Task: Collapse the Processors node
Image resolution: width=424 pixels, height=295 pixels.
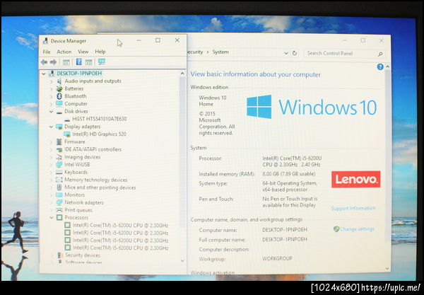Action: tap(52, 218)
